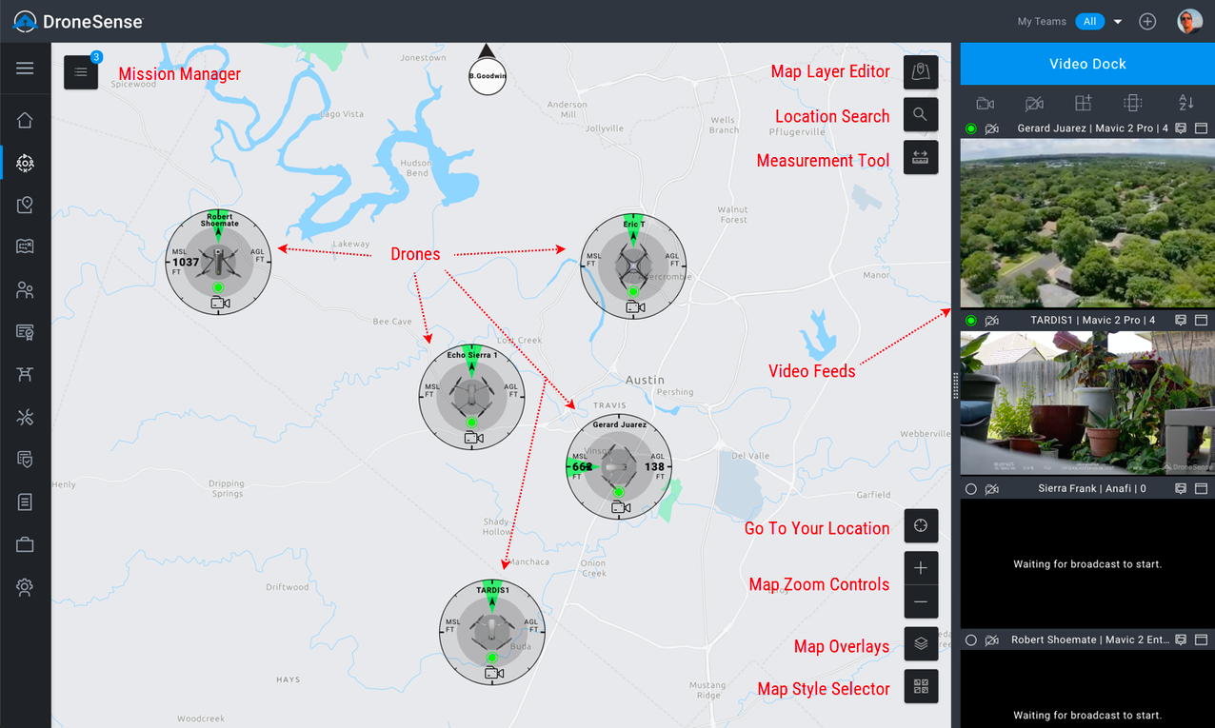The height and width of the screenshot is (728, 1215).
Task: Open the hamburger navigation menu
Action: tap(25, 69)
